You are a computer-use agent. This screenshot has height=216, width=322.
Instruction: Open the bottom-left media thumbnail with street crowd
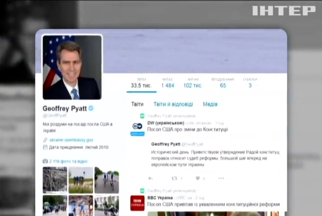coord(55,206)
